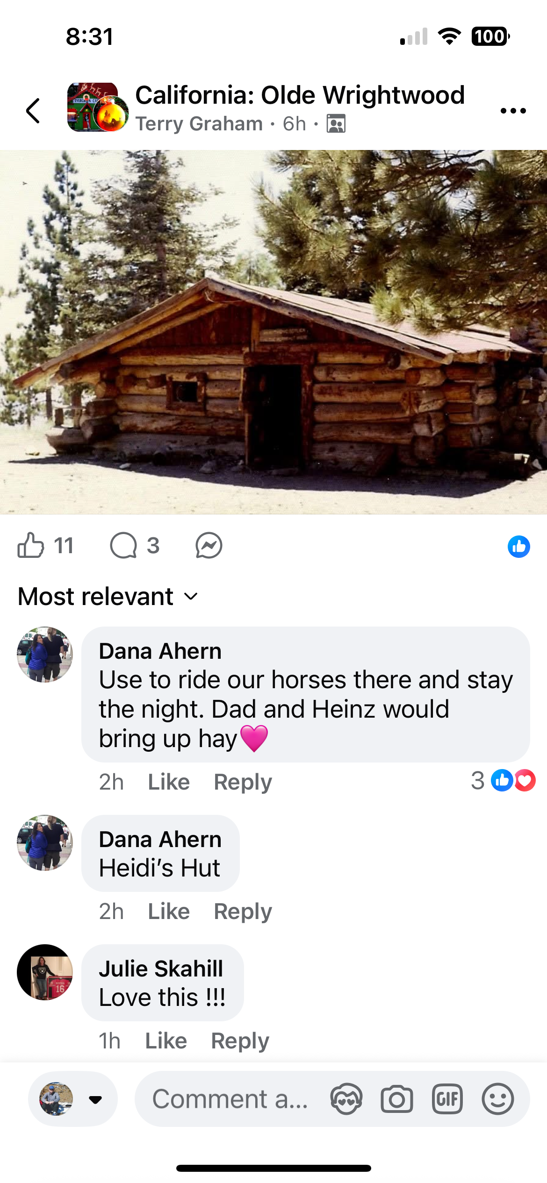Open the three-dot post options menu
The width and height of the screenshot is (547, 1183).
tap(513, 111)
